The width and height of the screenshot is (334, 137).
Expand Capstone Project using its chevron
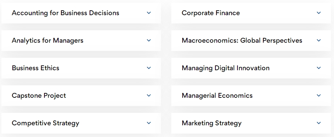(x=149, y=95)
